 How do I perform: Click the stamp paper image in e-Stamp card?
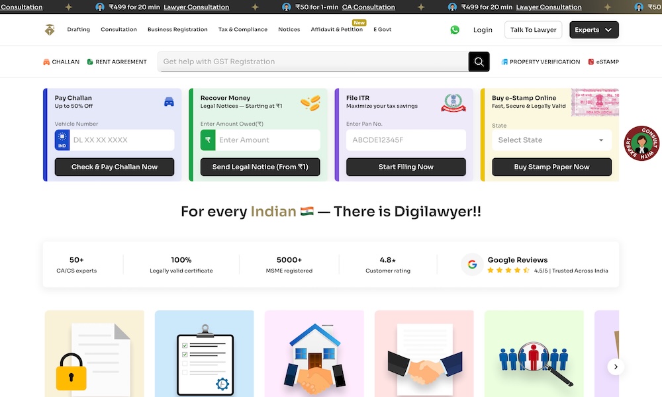click(595, 102)
